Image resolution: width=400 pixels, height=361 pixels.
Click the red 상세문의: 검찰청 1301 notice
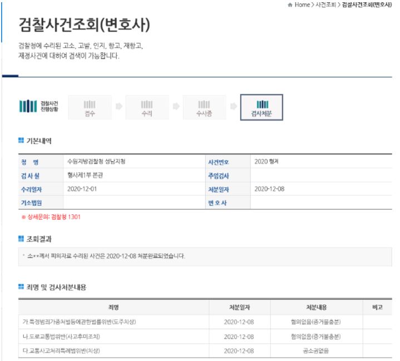point(51,217)
